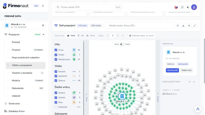
Task: Open the História sidebar item
Action: click(x=26, y=80)
